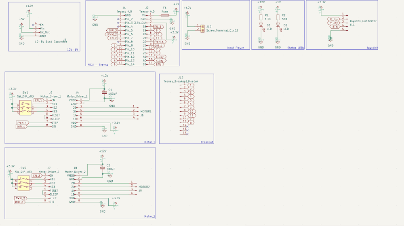Select the EN_1 label in Motor_1 block
Screen dimensions: 404x226
(39, 100)
